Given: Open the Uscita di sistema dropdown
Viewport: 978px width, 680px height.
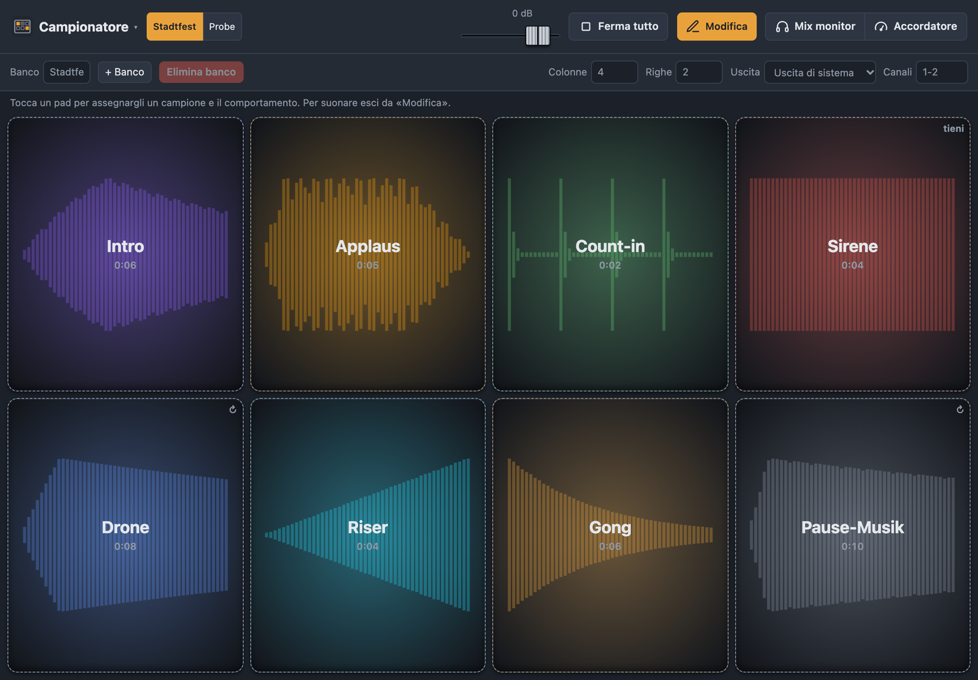Looking at the screenshot, I should pos(820,72).
